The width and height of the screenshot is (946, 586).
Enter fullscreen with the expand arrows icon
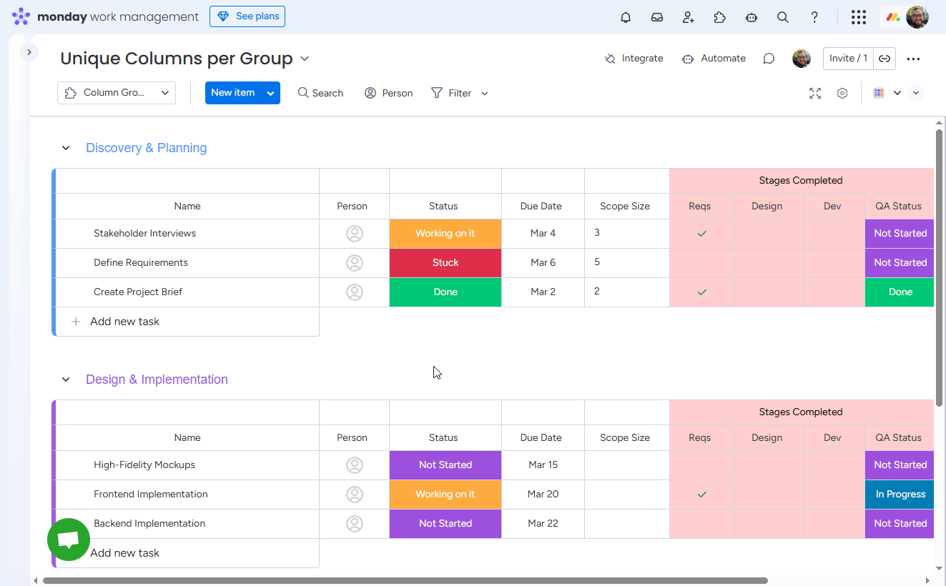point(815,93)
